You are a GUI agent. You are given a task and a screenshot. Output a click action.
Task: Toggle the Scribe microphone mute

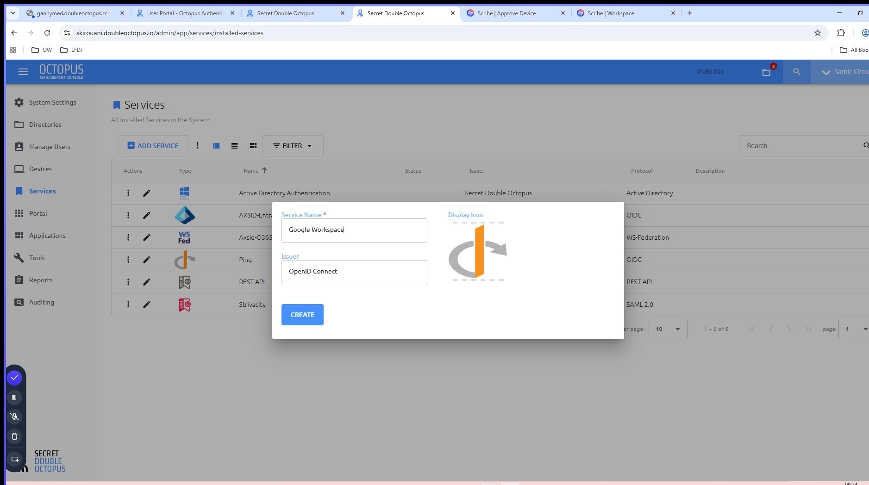coord(14,417)
